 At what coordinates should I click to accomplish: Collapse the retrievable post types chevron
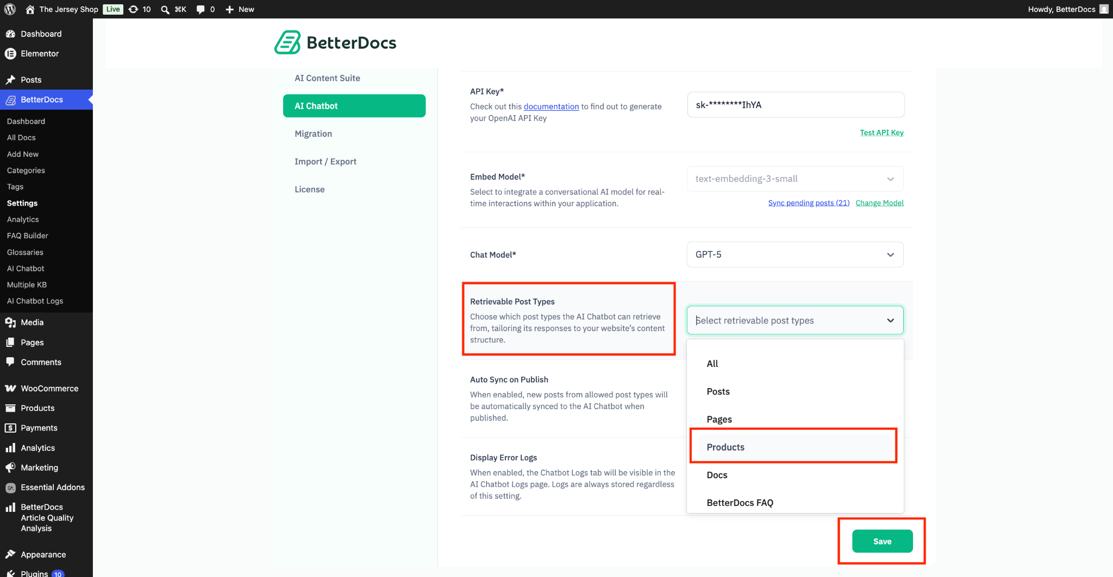890,320
